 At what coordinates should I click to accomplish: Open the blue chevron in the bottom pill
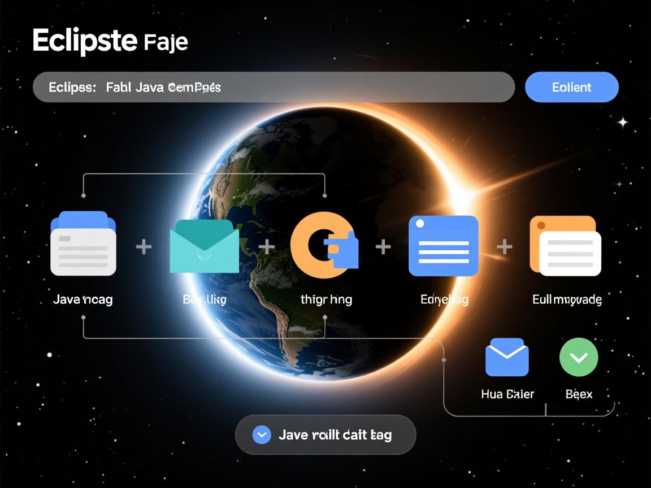pyautogui.click(x=261, y=435)
